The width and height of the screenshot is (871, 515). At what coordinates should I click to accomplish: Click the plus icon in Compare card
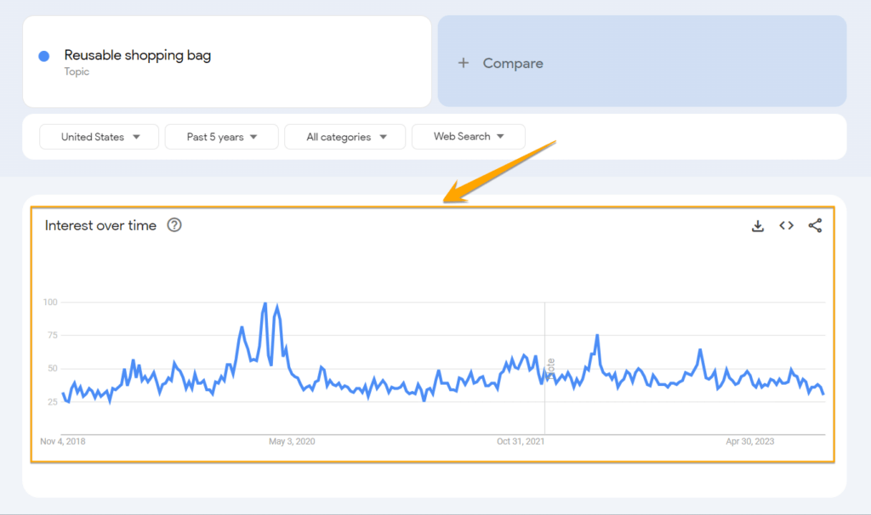pyautogui.click(x=464, y=63)
